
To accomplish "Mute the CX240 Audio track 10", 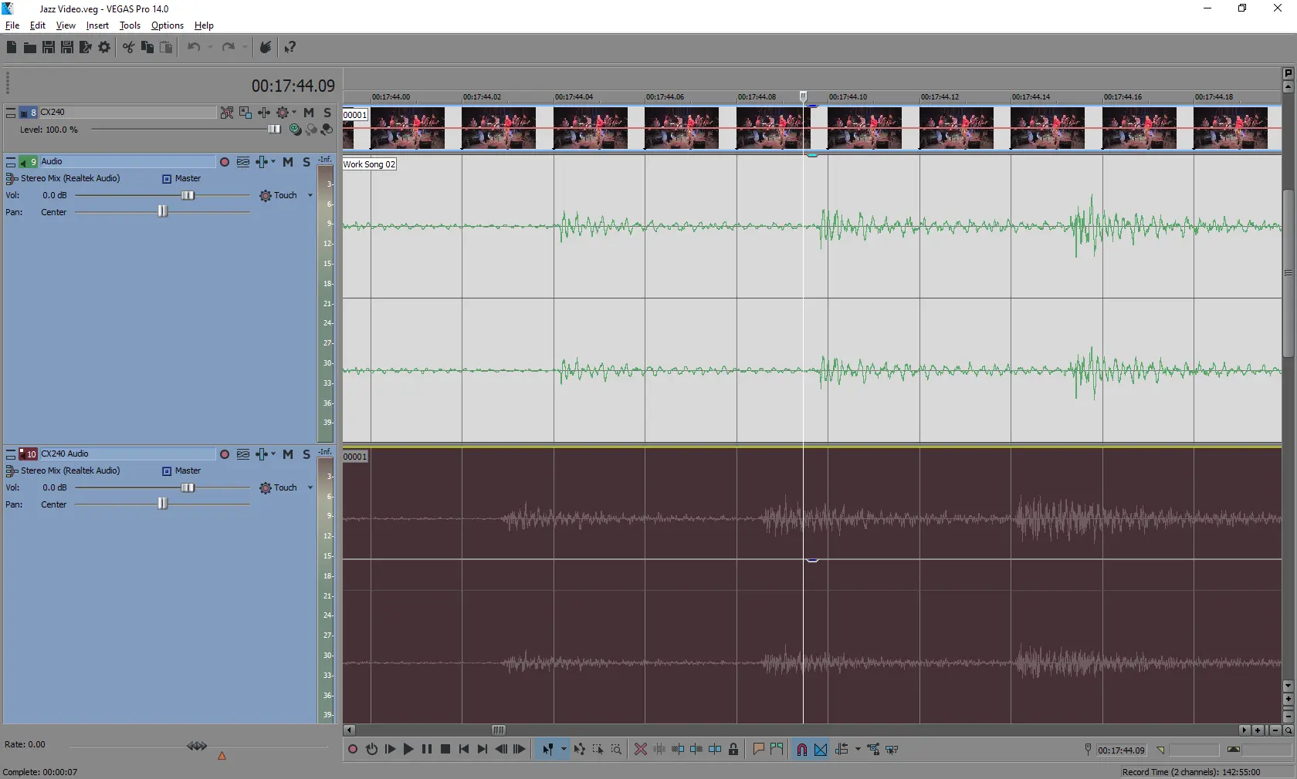I will point(288,454).
